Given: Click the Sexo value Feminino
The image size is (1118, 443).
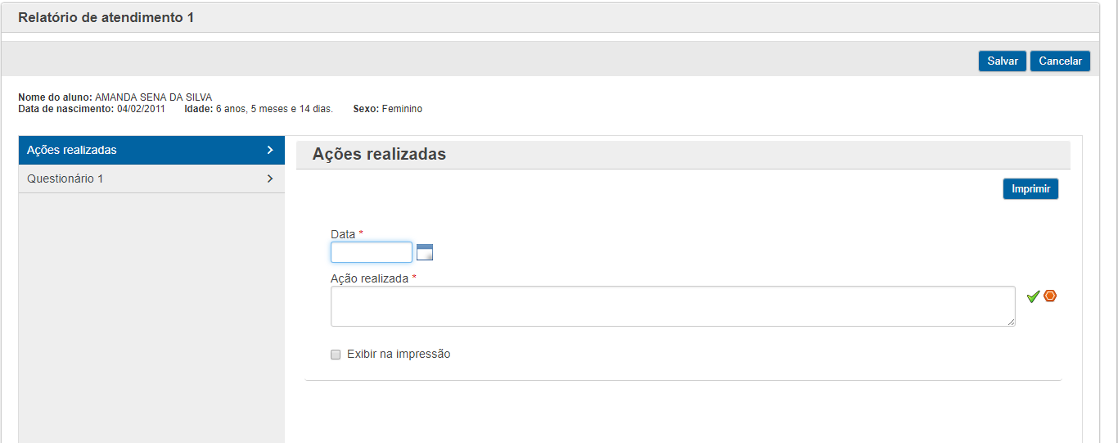Looking at the screenshot, I should tap(402, 109).
